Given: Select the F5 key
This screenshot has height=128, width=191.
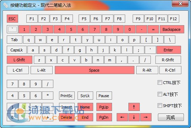Looking at the screenshot, I should click(x=84, y=19).
